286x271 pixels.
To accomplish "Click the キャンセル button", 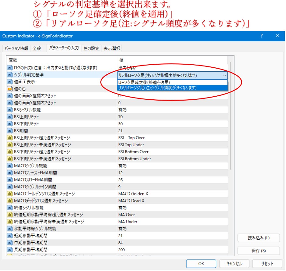I will click(234, 264).
